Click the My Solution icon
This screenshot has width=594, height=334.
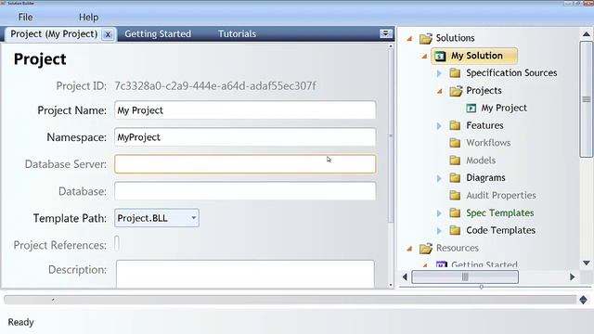pos(440,56)
